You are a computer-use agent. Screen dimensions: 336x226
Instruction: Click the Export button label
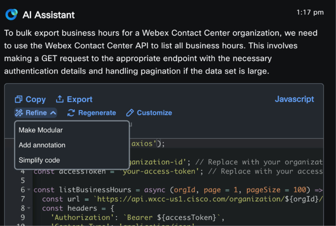80,100
